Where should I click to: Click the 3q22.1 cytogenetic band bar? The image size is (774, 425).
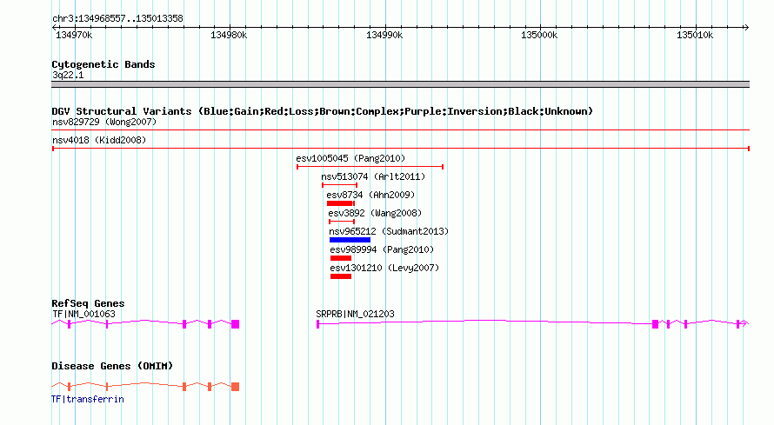[x=400, y=84]
